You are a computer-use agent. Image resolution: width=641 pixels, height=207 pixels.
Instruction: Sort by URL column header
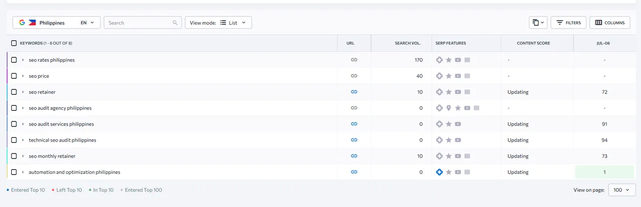[350, 43]
